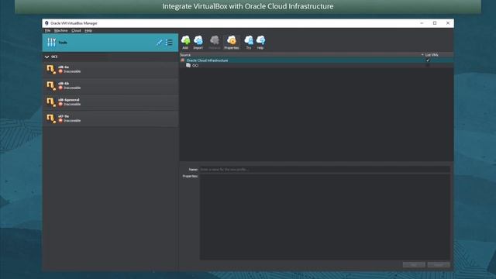Click the Help cloud icon in toolbar
Image resolution: width=496 pixels, height=279 pixels.
(x=260, y=40)
